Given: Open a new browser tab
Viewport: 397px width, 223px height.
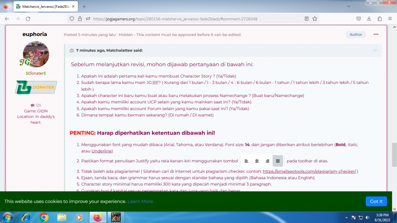Looking at the screenshot, I should click(84, 7).
